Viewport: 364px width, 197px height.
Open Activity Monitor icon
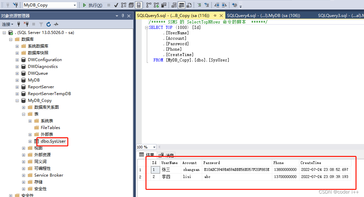coord(56,24)
